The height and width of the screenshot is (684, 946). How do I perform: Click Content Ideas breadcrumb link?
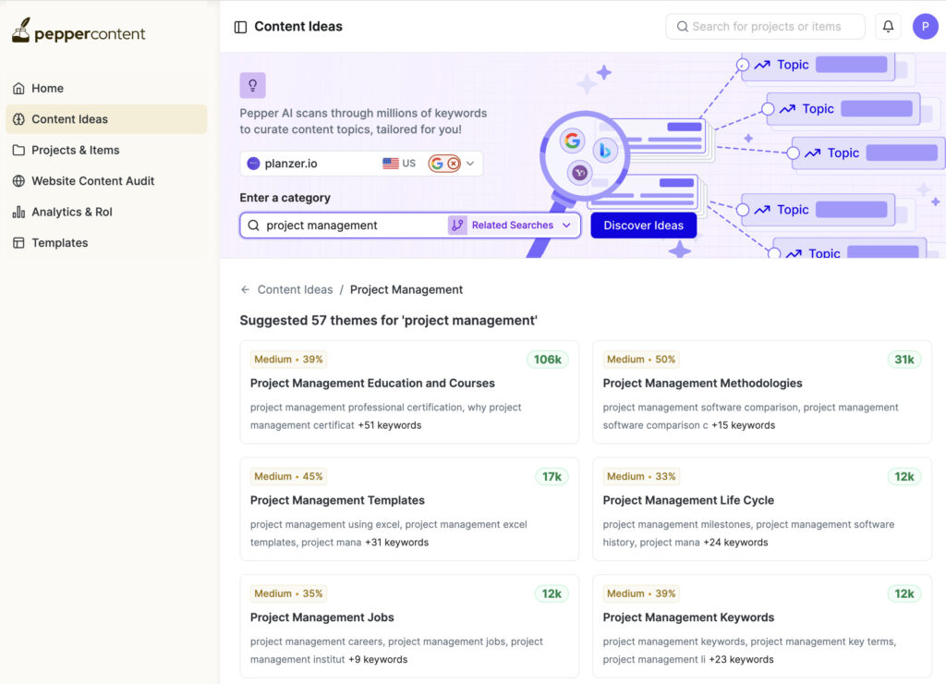coord(295,289)
